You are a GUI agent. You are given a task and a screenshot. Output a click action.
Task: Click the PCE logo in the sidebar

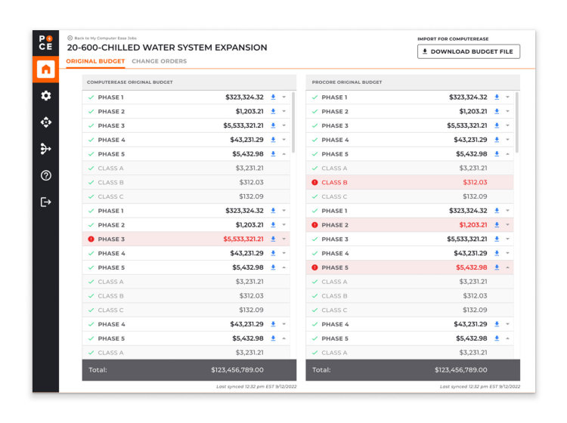coord(45,43)
